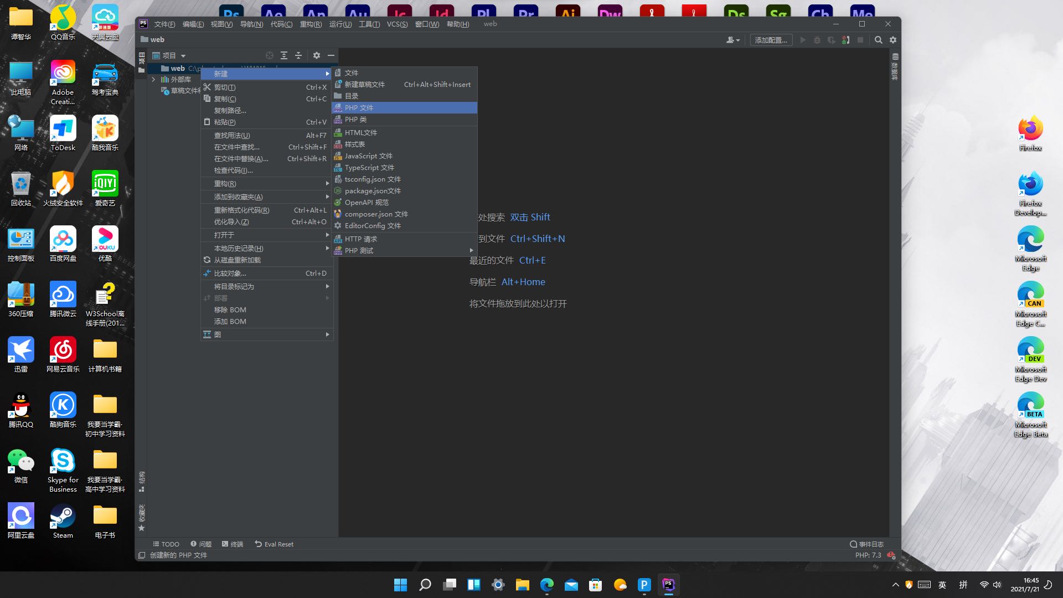
Task: Click the Expand All icon in project panel
Action: tap(284, 55)
